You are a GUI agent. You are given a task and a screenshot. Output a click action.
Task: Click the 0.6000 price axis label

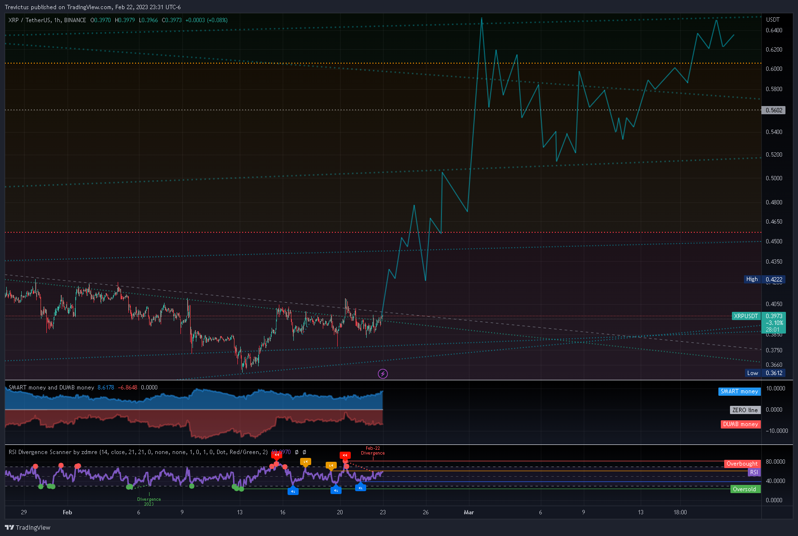tap(774, 69)
